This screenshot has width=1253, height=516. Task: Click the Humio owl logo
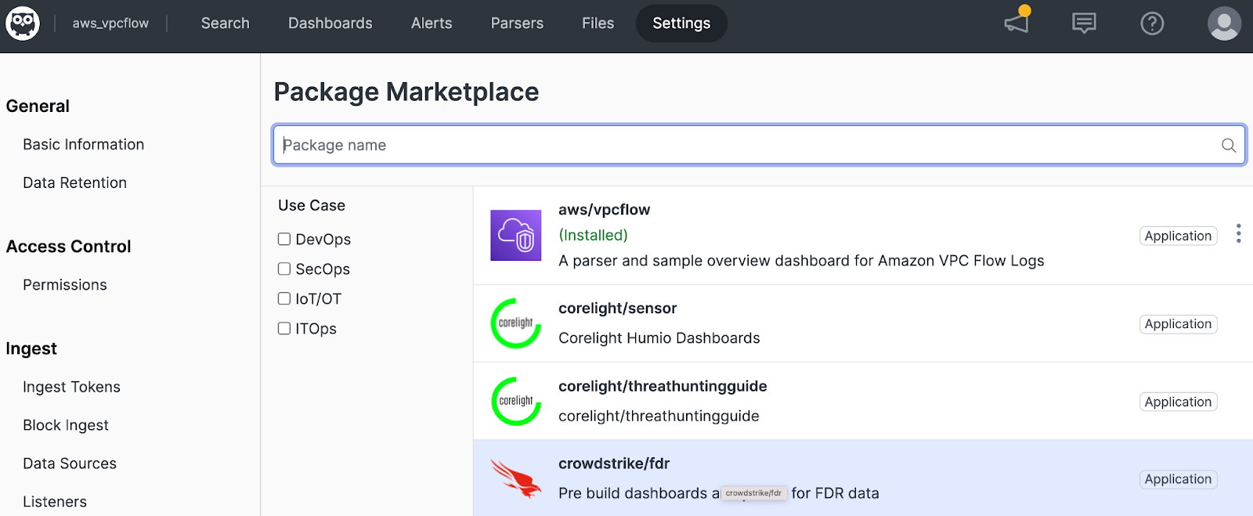click(23, 23)
